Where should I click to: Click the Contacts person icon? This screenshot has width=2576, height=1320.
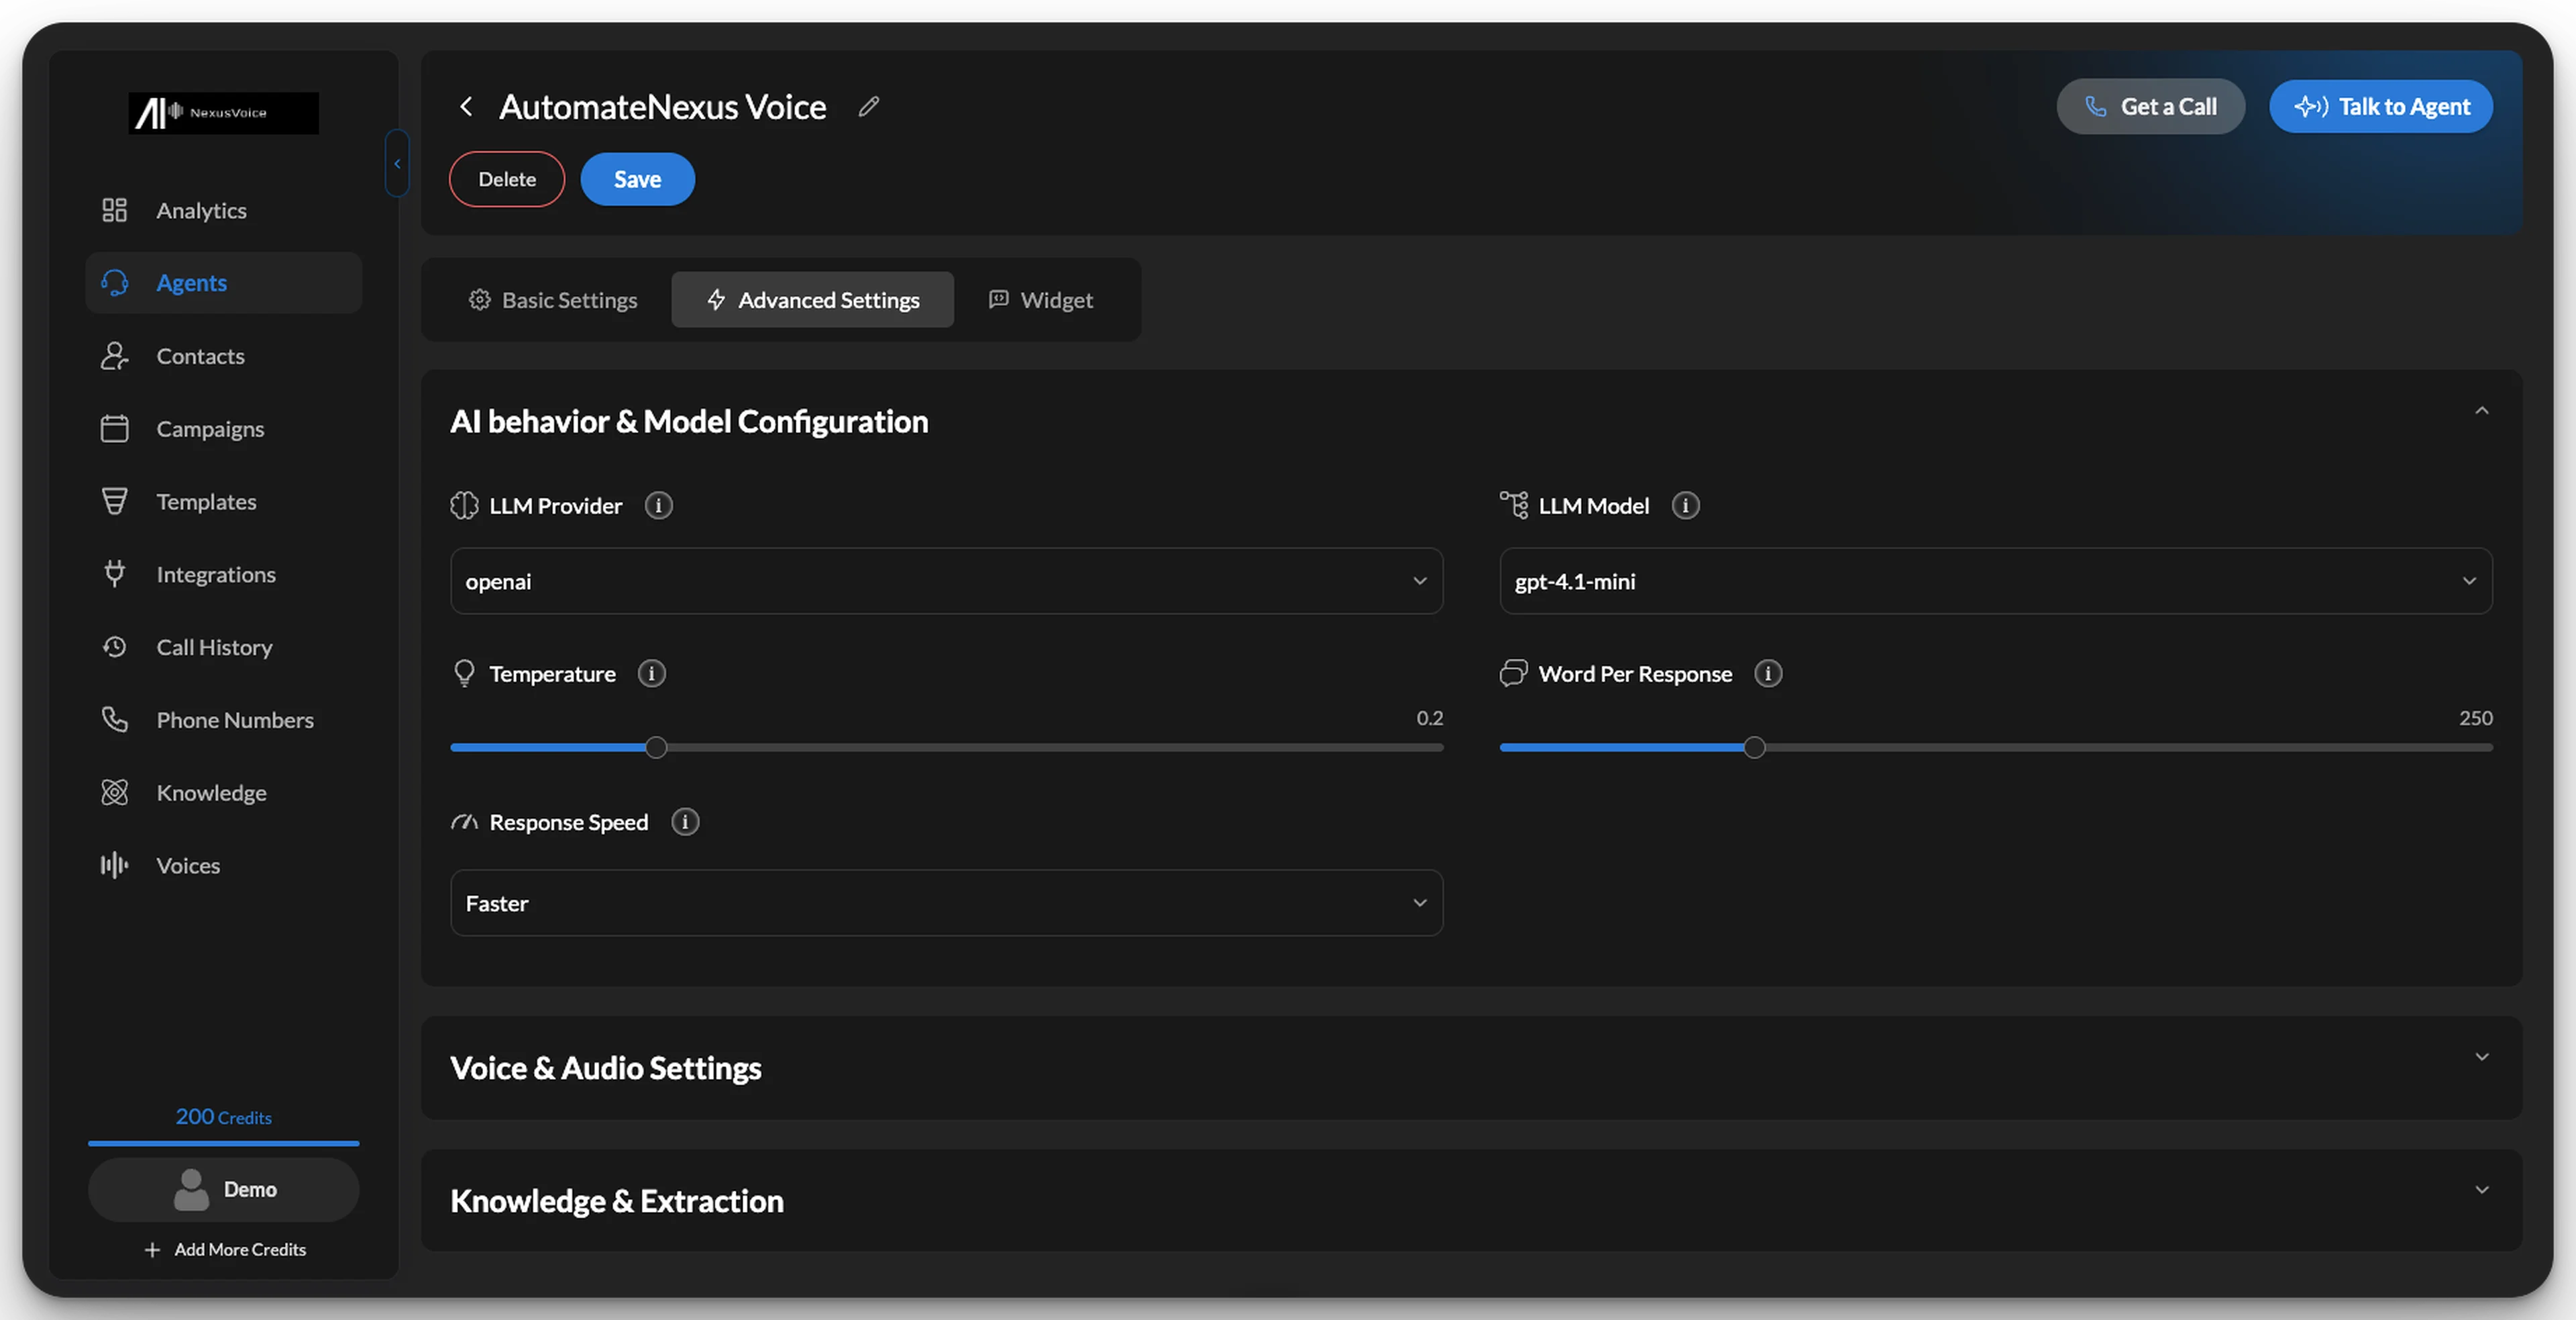coord(114,356)
